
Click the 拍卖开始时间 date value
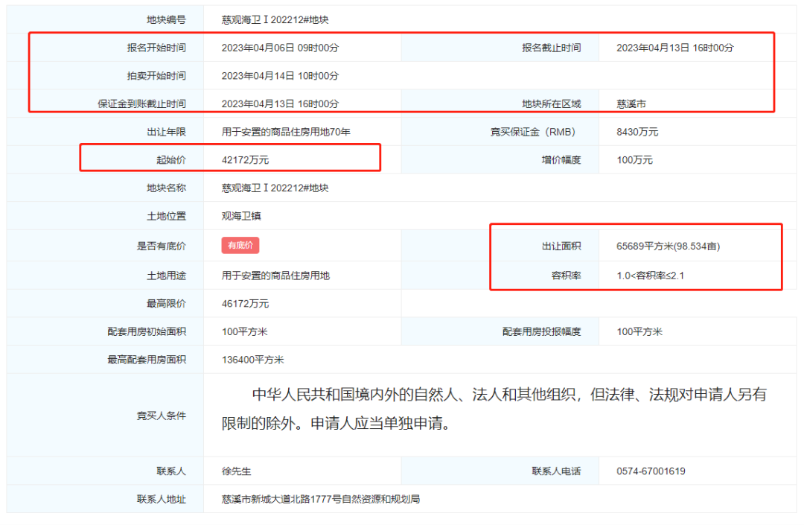point(280,76)
